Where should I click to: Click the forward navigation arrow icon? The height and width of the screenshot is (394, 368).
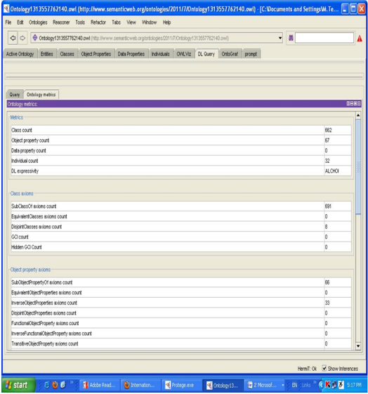pyautogui.click(x=22, y=38)
